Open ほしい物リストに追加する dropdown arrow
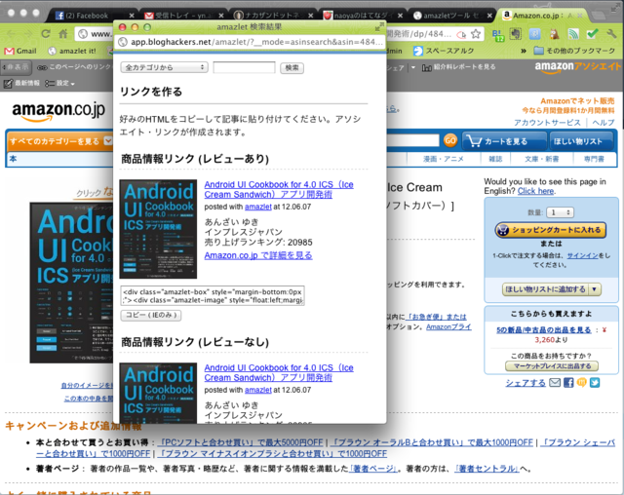Screen dimensions: 624x495 [595, 289]
